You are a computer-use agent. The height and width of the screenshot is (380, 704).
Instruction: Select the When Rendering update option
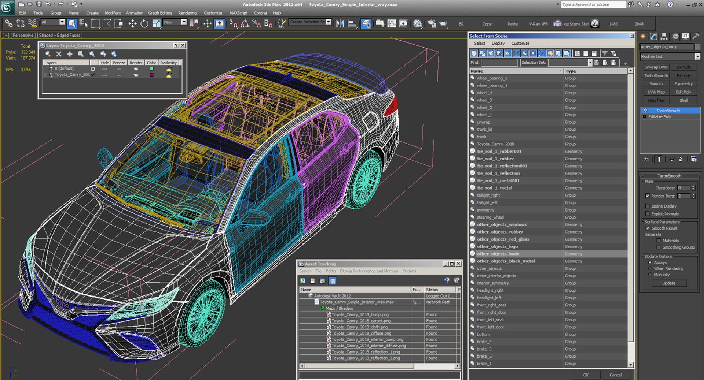[650, 268]
